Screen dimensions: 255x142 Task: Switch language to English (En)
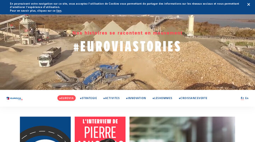[x=247, y=98]
